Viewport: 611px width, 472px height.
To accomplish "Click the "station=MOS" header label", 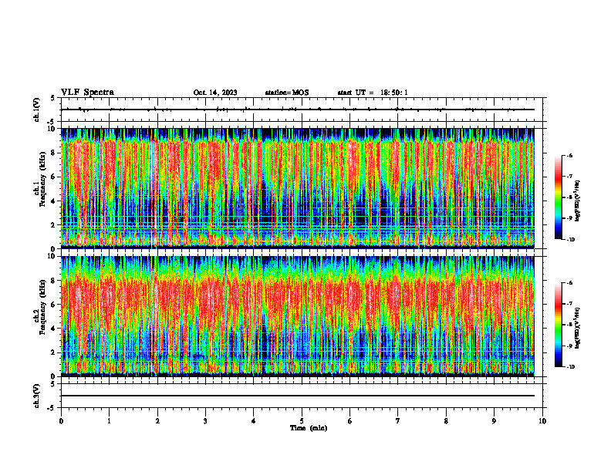I will coord(287,93).
